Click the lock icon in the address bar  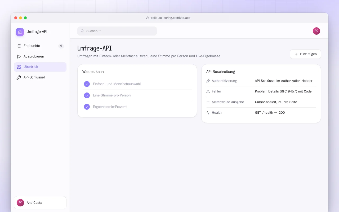pyautogui.click(x=148, y=18)
